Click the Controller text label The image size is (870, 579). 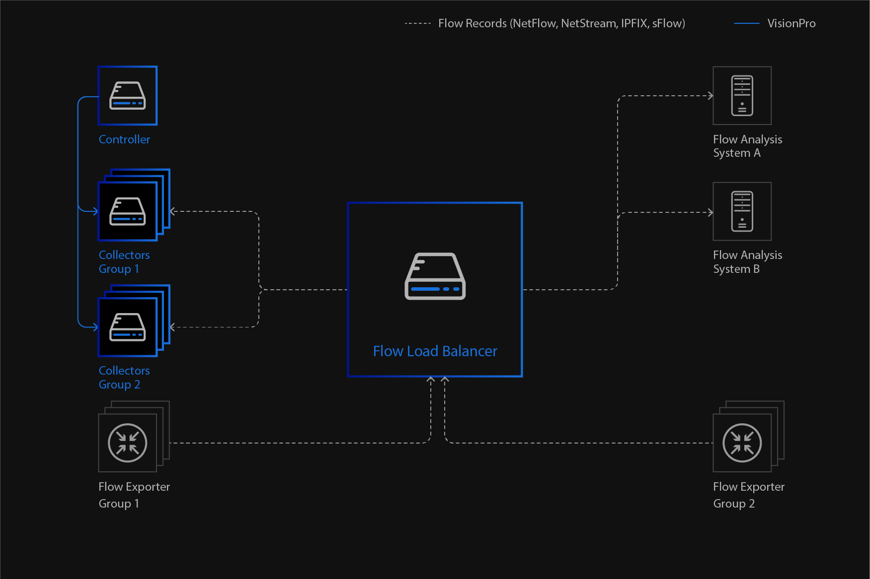coord(124,139)
